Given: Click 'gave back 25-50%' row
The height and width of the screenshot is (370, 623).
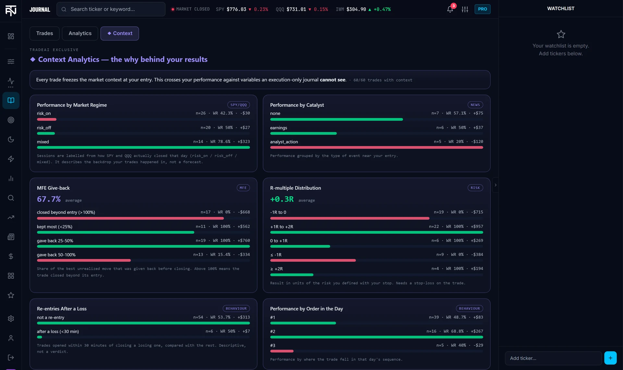Looking at the screenshot, I should 143,243.
